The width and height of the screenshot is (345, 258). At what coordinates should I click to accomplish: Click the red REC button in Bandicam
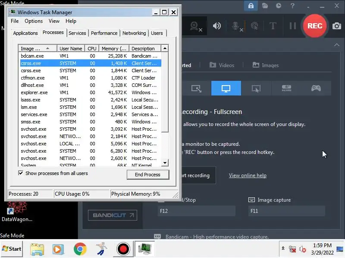click(315, 26)
